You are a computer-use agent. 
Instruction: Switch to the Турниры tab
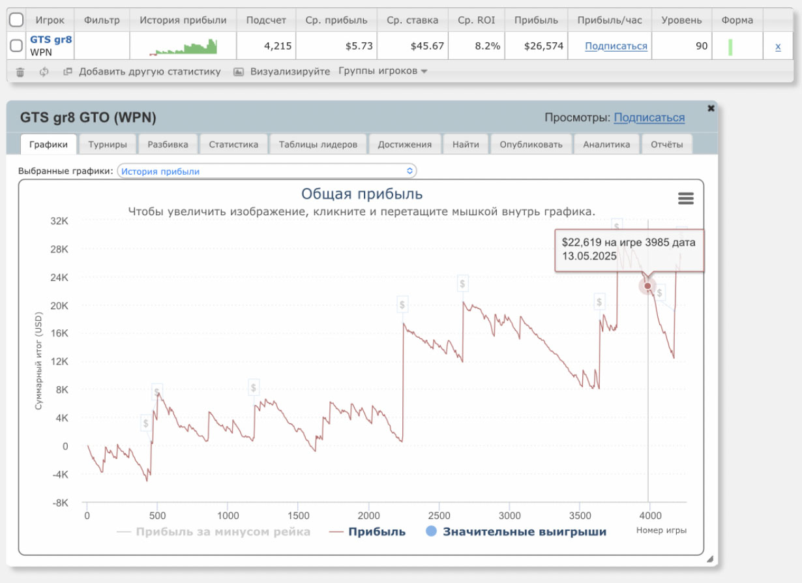[x=108, y=145]
